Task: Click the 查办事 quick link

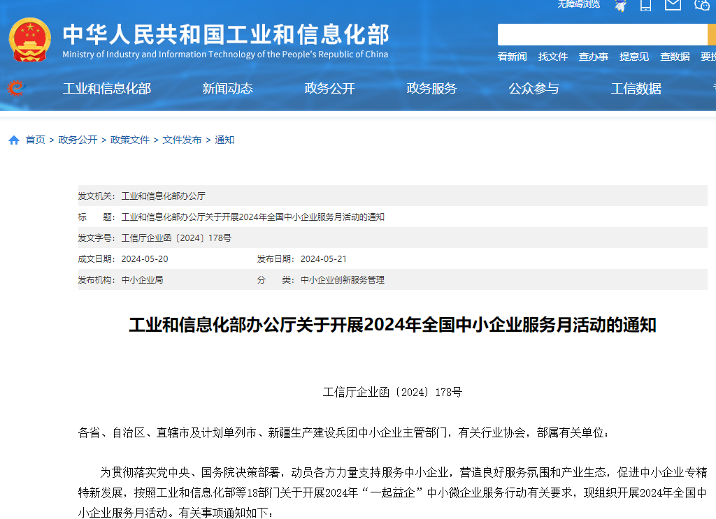Action: click(593, 57)
